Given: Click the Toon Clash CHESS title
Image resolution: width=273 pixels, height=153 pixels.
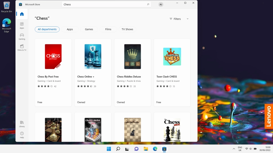Looking at the screenshot, I should [167, 77].
